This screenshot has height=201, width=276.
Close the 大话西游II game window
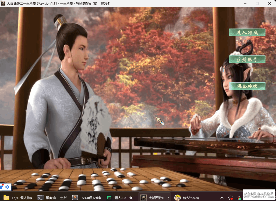click(270, 3)
